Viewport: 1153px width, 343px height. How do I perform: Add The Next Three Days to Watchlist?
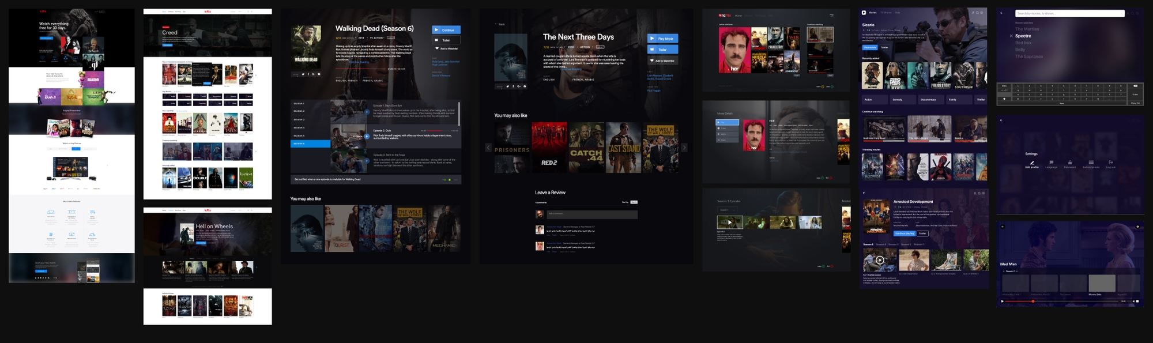tap(662, 61)
